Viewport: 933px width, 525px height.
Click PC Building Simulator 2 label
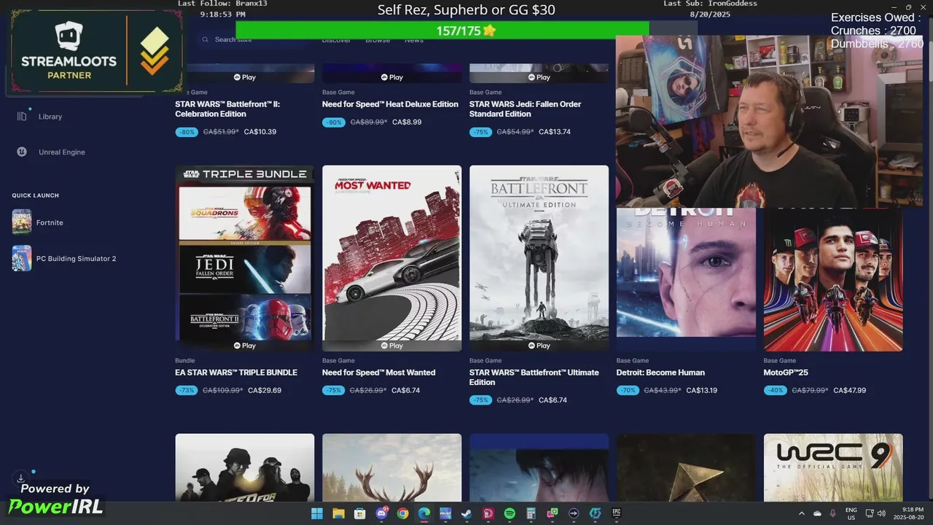coord(77,258)
